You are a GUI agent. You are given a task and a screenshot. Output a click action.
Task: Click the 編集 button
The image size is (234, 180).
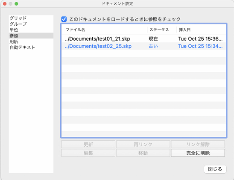coord(88,153)
